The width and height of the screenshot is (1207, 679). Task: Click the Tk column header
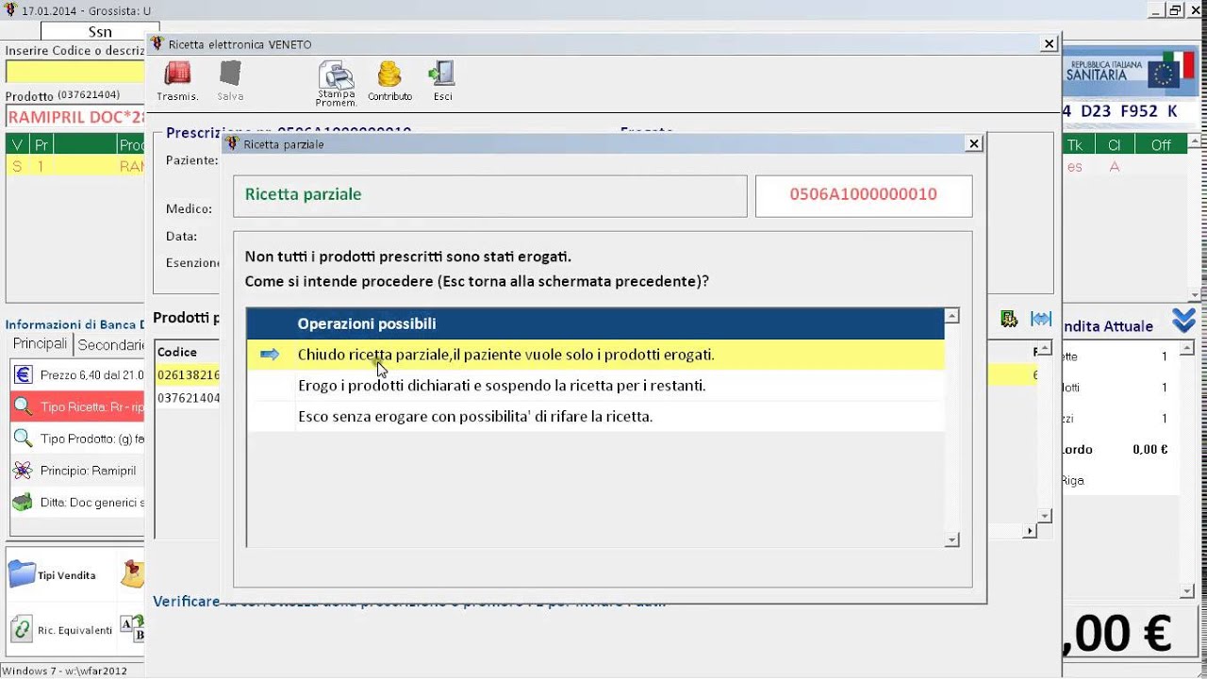1075,144
